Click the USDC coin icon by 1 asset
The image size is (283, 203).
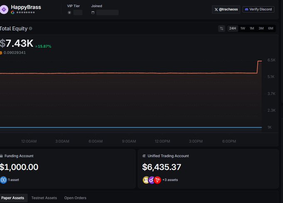[x=3, y=180]
